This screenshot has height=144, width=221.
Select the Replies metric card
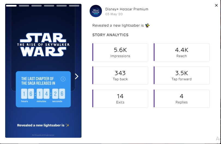point(181,99)
